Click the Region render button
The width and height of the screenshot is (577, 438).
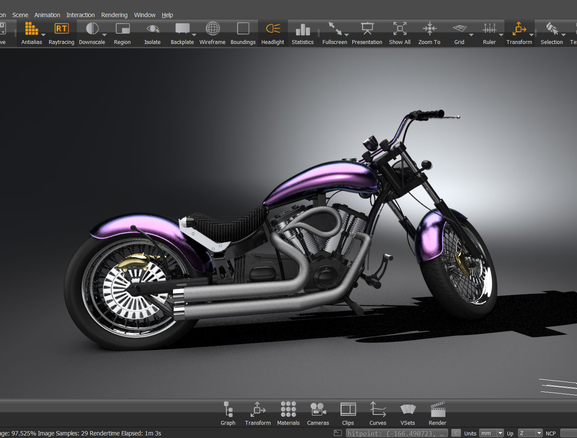(122, 33)
